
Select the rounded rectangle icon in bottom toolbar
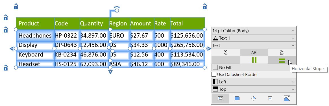click(237, 98)
